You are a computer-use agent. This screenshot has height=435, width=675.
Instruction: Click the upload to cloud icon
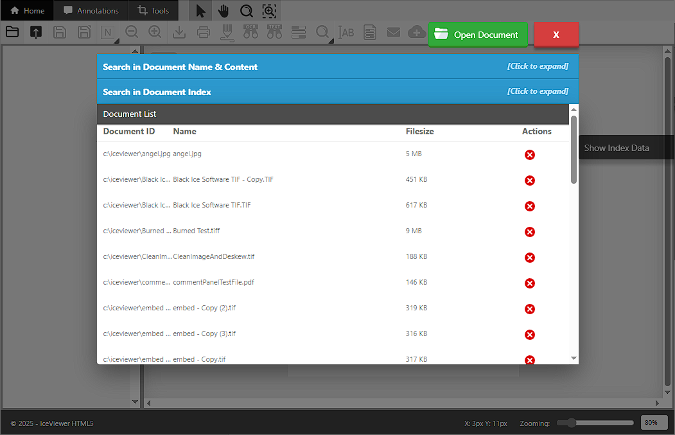click(417, 32)
